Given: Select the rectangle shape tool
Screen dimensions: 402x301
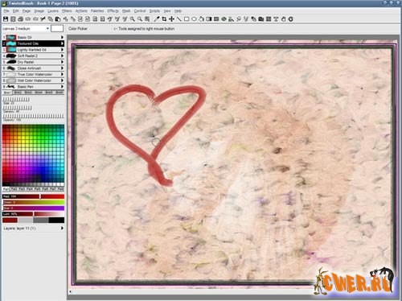Looking at the screenshot, I should coord(187,19).
